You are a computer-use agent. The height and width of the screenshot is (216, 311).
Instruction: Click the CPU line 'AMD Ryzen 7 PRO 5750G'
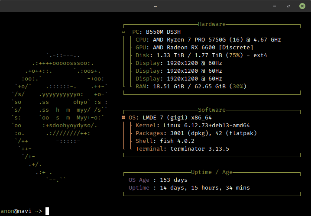tap(189, 40)
